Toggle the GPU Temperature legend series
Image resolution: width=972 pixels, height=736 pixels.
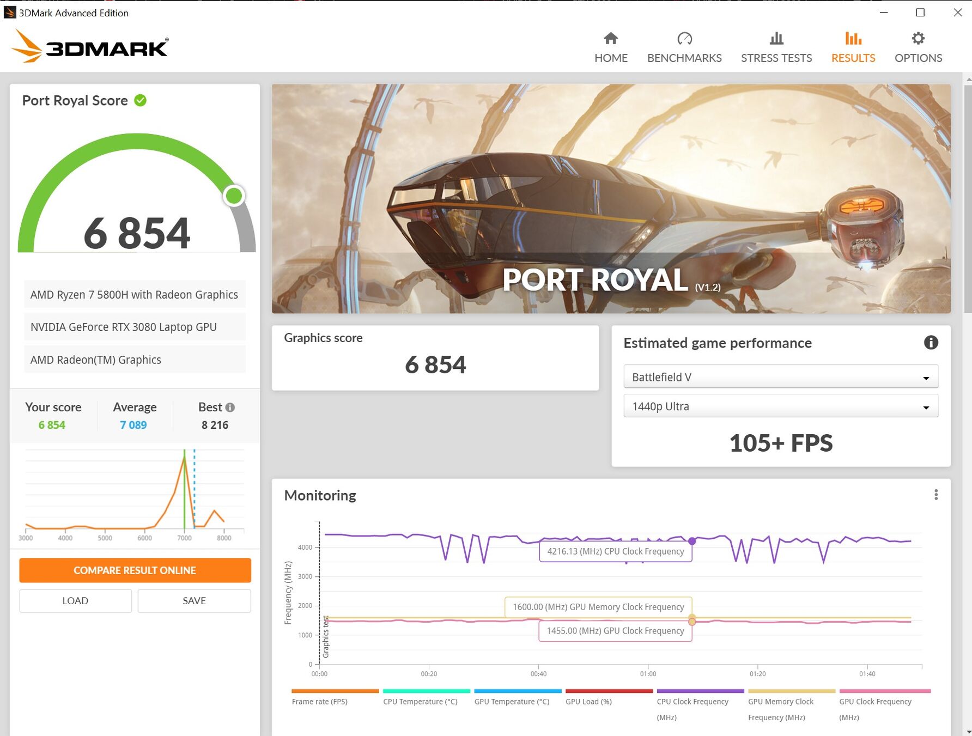coord(518,698)
